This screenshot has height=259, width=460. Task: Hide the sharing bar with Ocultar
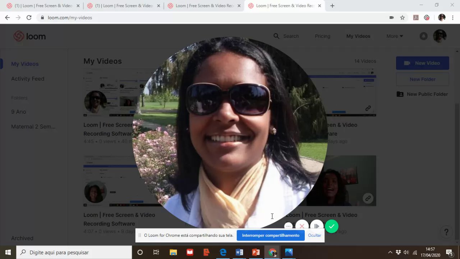point(314,235)
